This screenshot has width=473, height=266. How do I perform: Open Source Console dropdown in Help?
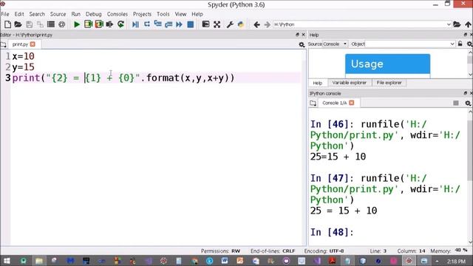point(335,44)
